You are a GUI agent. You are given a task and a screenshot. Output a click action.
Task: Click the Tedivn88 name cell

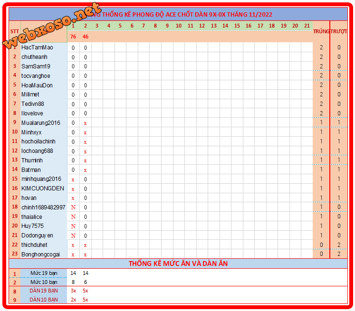pos(33,104)
